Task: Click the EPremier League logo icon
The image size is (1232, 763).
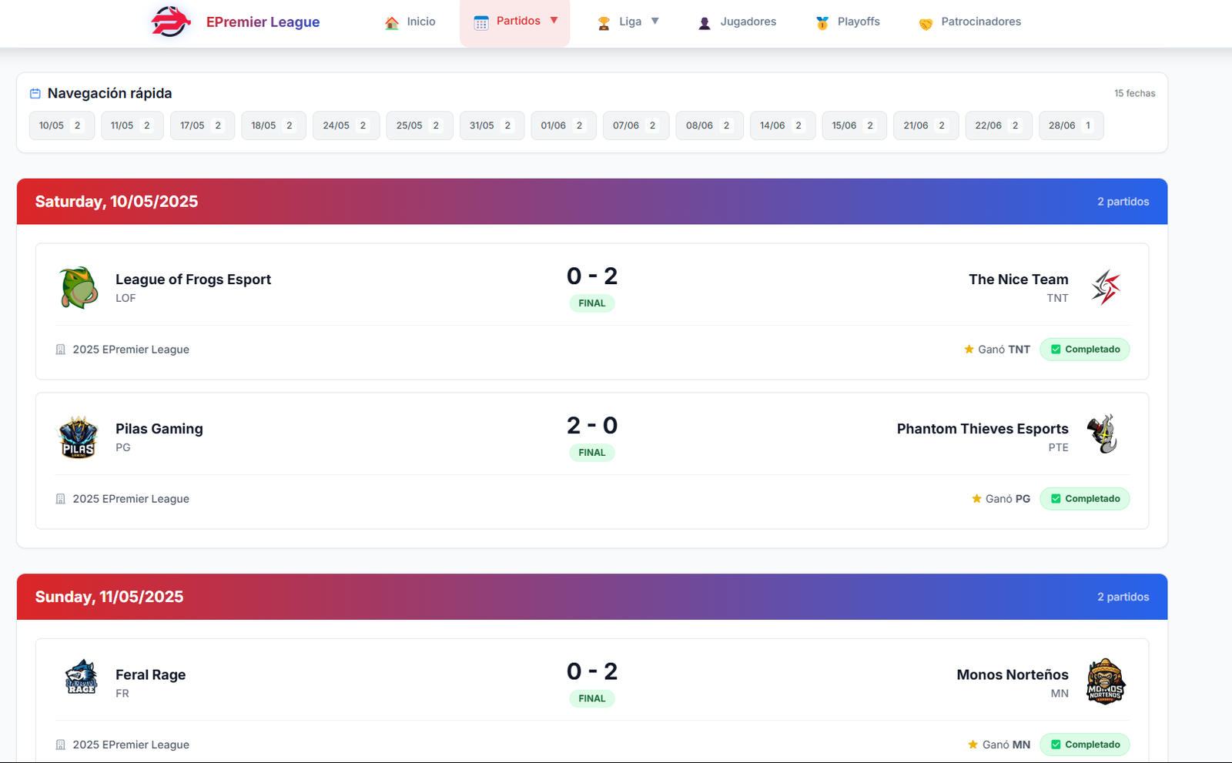Action: [169, 22]
